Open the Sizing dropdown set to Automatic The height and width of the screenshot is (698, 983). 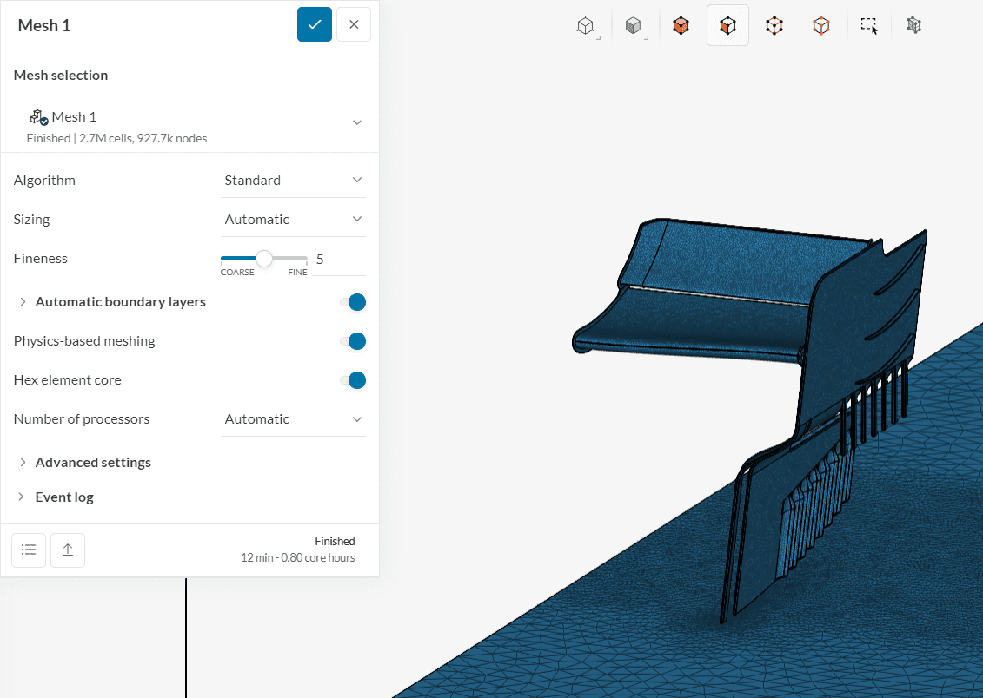(x=293, y=220)
